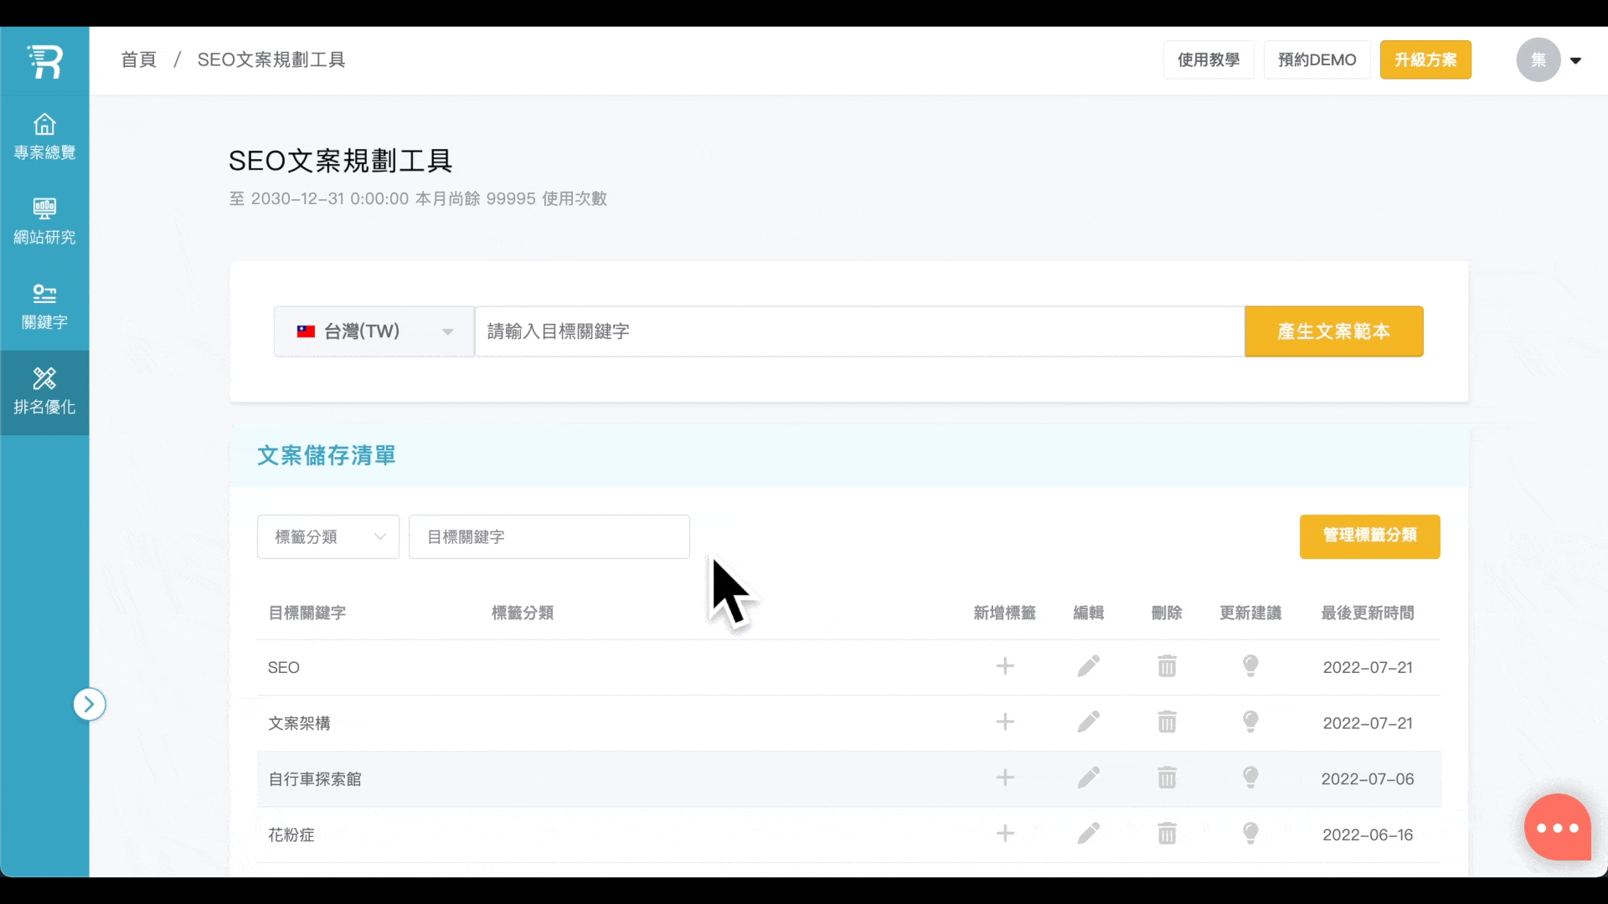
Task: Select 關鍵字 in the sidebar menu
Action: pos(44,306)
